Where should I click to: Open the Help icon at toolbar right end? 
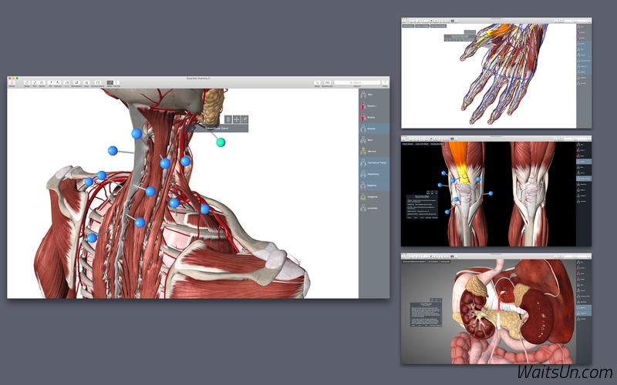[x=385, y=83]
